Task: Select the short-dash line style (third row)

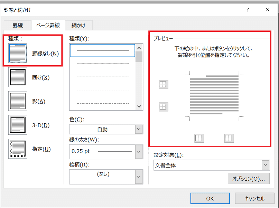Action: [x=102, y=77]
